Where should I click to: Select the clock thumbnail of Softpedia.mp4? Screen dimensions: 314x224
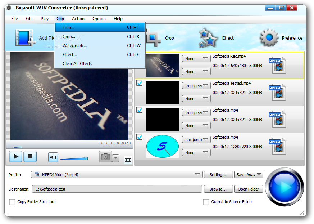tap(163, 146)
